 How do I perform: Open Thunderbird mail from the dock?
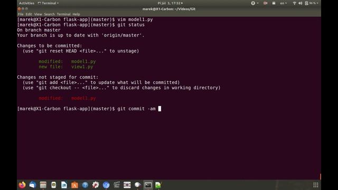pyautogui.click(x=33, y=185)
